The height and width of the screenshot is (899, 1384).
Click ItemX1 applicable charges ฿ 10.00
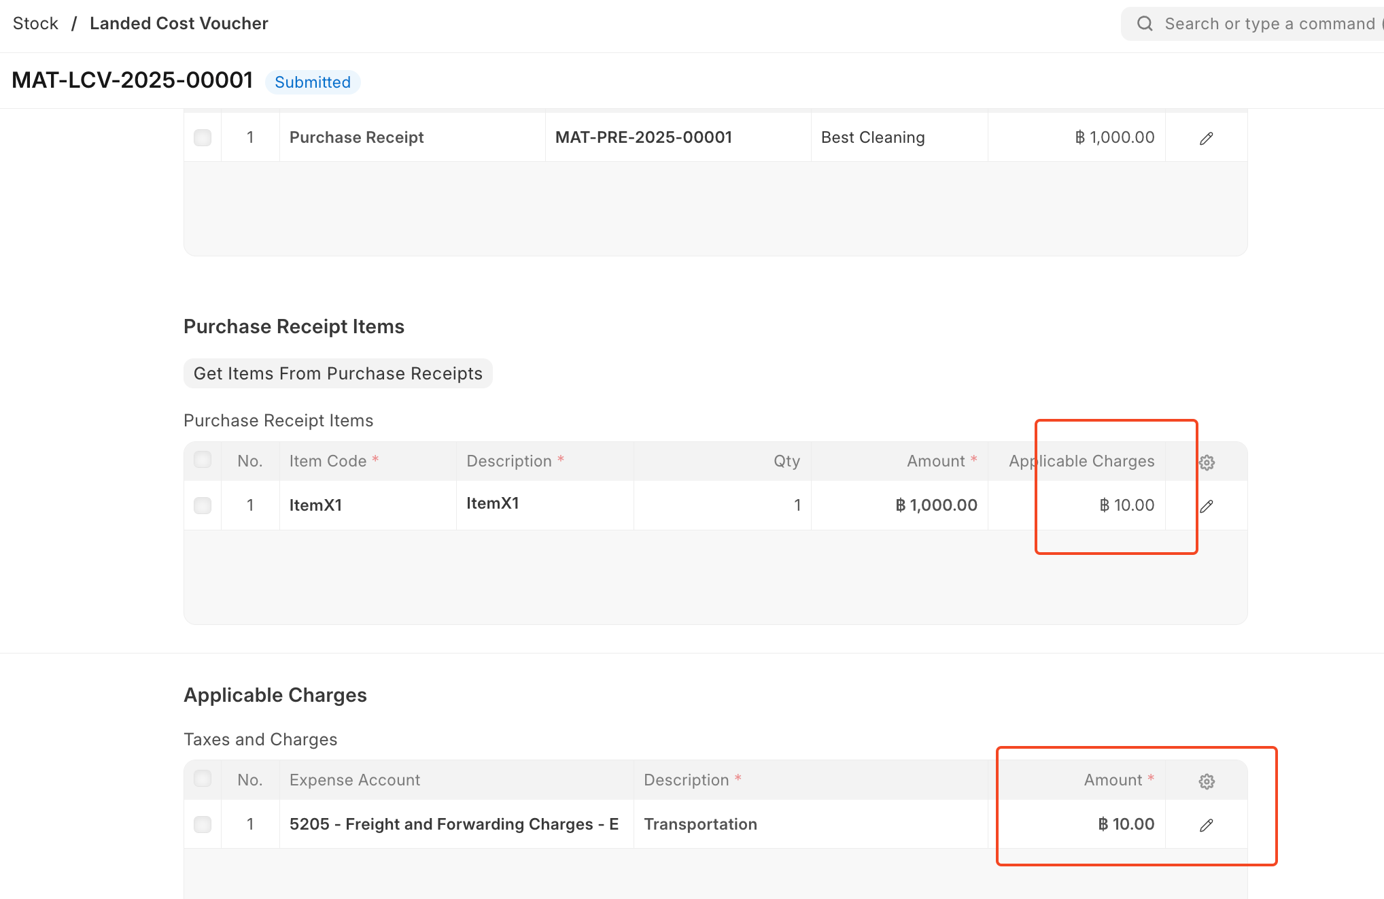1076,505
